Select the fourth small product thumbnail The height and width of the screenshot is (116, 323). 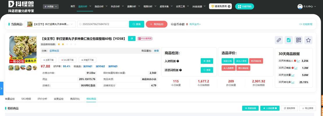pos(29,68)
